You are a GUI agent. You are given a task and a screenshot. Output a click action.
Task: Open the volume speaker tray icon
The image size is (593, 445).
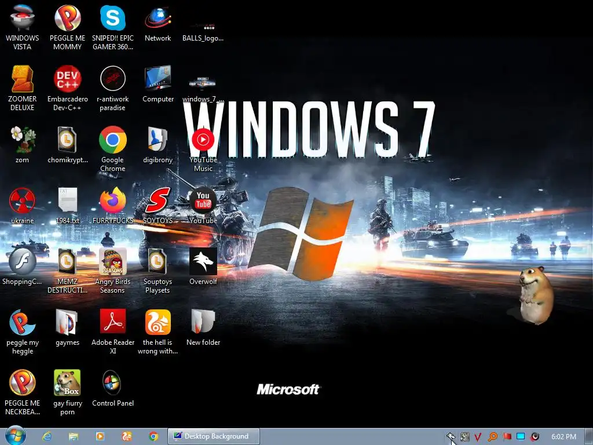[x=535, y=437]
